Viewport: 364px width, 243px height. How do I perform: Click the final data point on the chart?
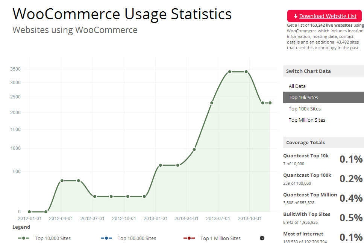tap(270, 103)
